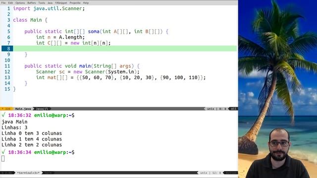This screenshot has width=317, height=178.
Task: Click 'Linha 2 tem 2 colunas' output
Action: pos(32,145)
